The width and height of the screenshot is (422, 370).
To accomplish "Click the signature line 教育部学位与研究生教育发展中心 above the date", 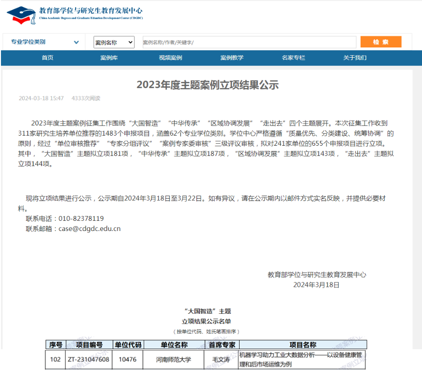I will pyautogui.click(x=317, y=275).
